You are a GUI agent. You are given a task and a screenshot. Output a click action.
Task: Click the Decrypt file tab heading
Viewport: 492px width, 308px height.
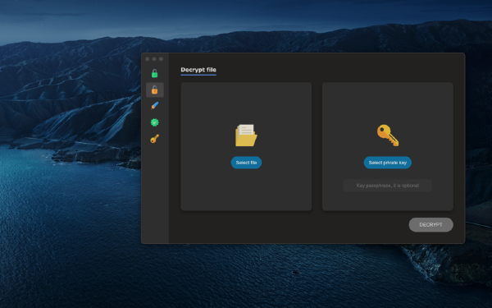click(198, 70)
